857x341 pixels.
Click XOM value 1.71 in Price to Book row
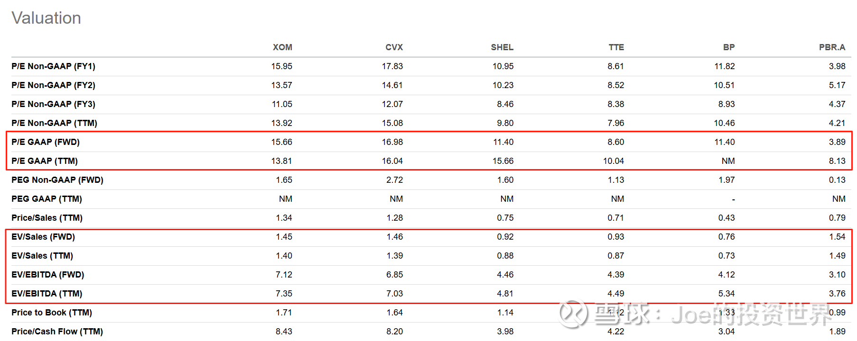(284, 313)
